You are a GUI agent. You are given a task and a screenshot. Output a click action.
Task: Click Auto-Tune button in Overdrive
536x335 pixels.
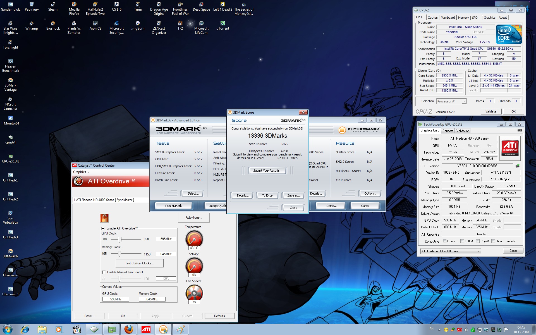click(x=194, y=217)
